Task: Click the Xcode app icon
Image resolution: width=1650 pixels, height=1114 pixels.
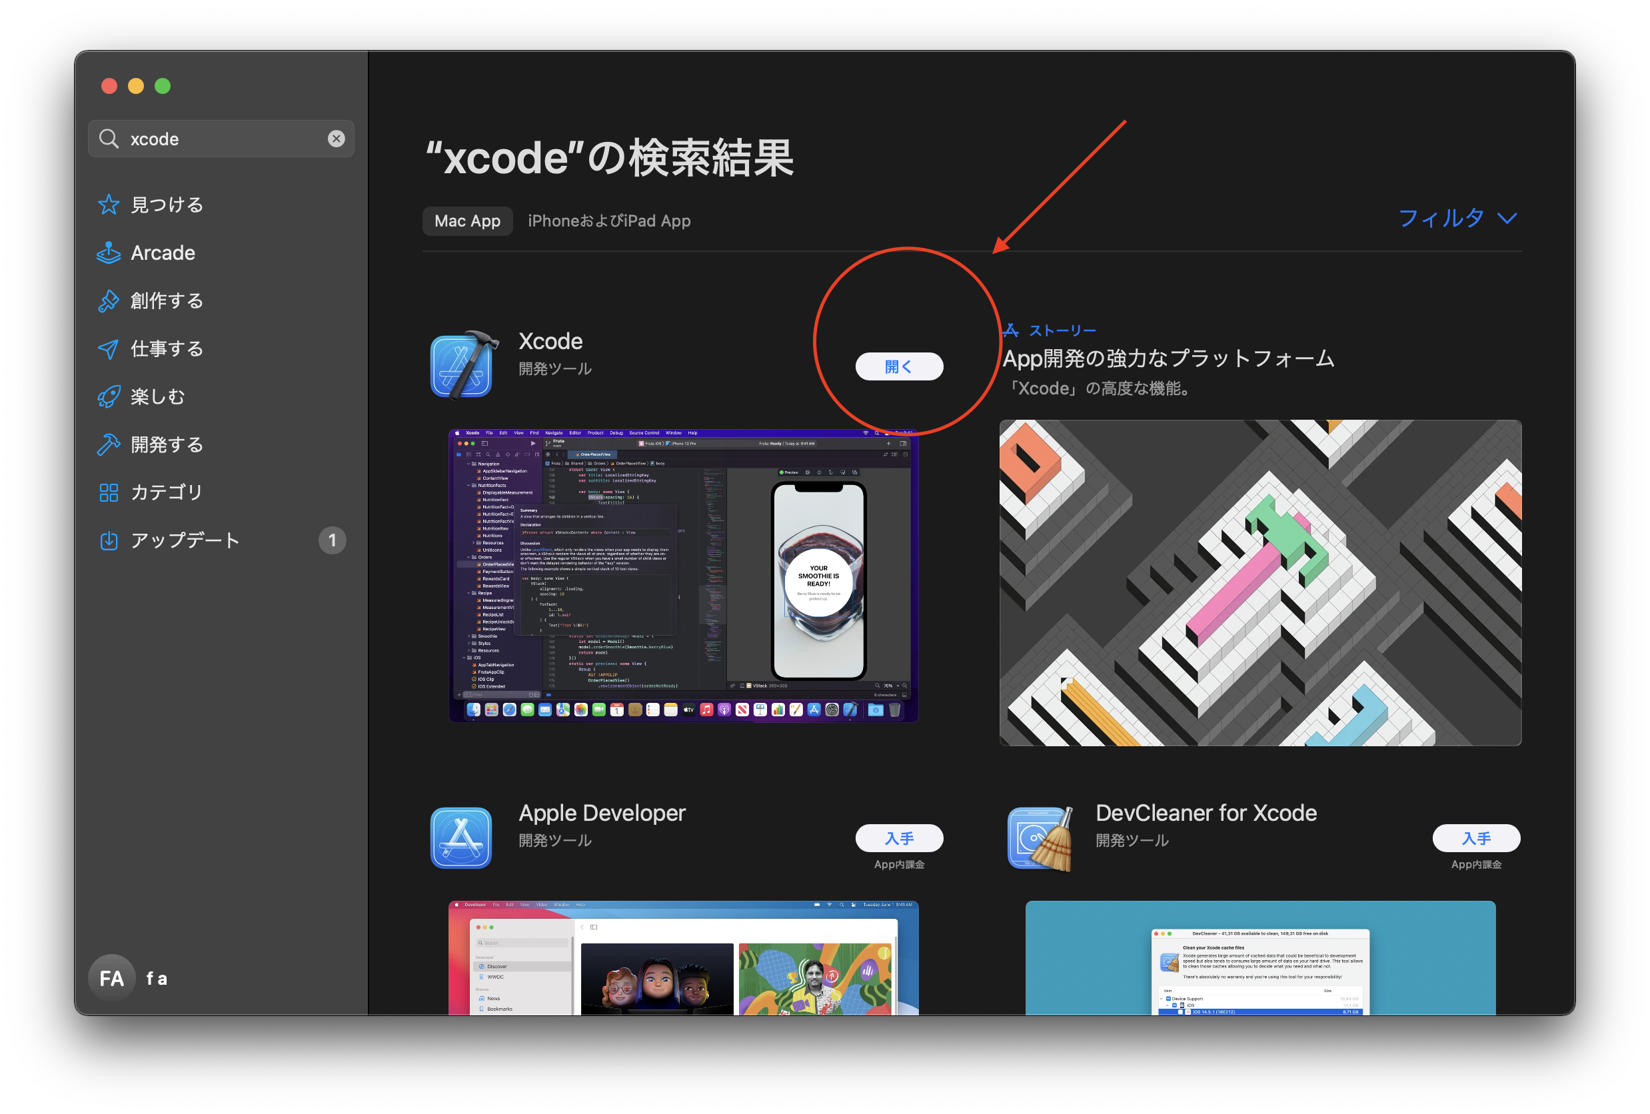Action: (x=464, y=364)
